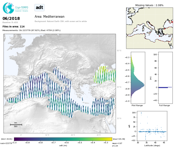Click the Full Range histogram panel
The image size is (178, 148).
(165, 78)
